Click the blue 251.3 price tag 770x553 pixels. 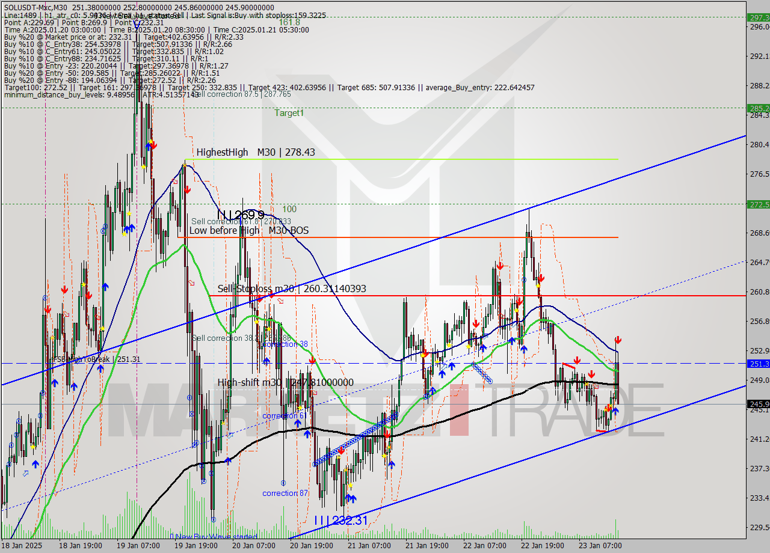coord(758,364)
